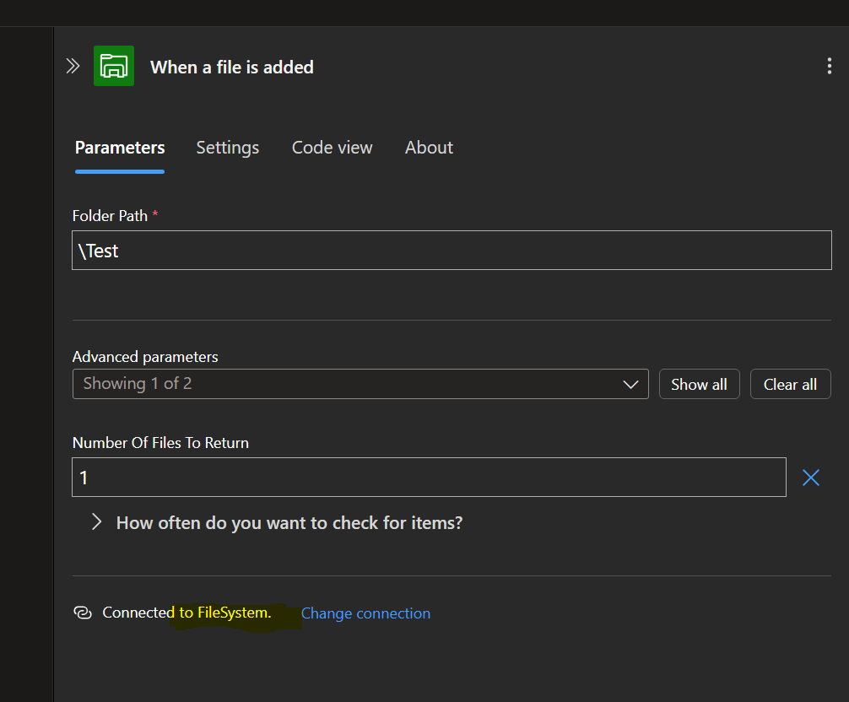The width and height of the screenshot is (849, 702).
Task: Click 'How often do you want to check' heading
Action: 289,523
